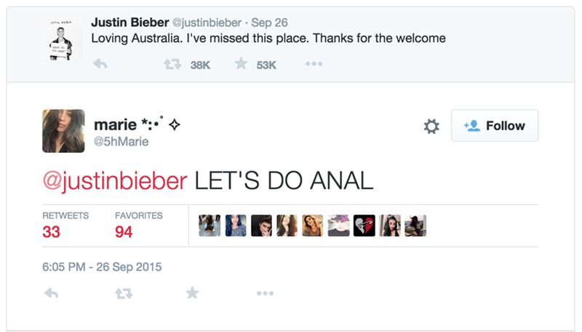
Task: View the 33 retweets list
Action: [52, 233]
